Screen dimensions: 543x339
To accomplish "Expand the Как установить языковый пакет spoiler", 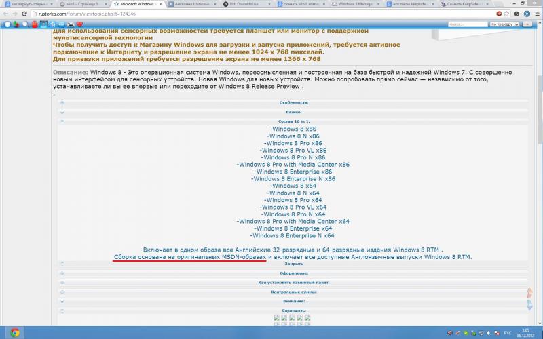I will click(x=293, y=283).
